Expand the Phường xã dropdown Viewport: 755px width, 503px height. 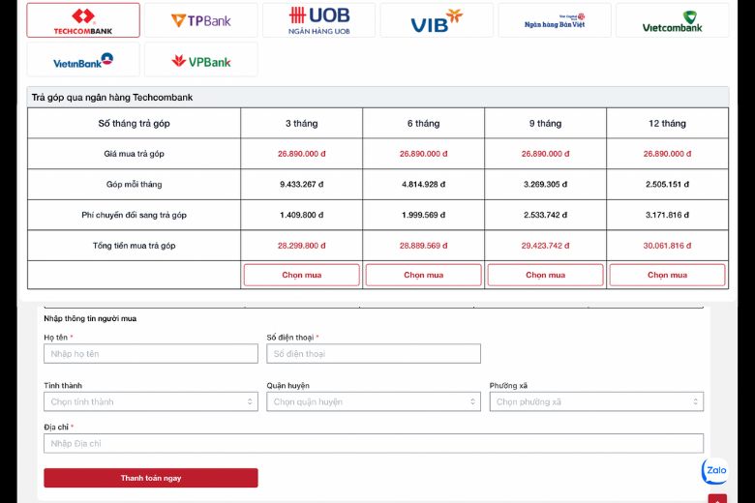coord(596,401)
